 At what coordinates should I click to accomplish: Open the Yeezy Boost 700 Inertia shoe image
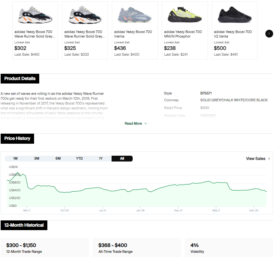pos(135,15)
